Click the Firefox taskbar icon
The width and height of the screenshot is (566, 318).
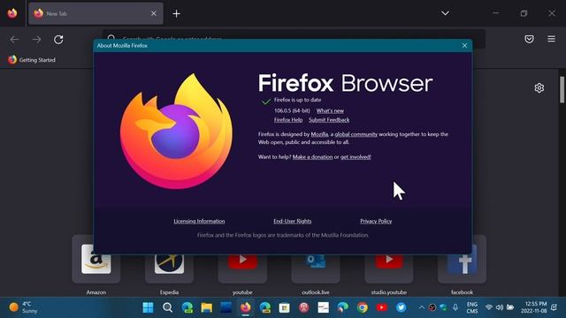[x=246, y=307]
